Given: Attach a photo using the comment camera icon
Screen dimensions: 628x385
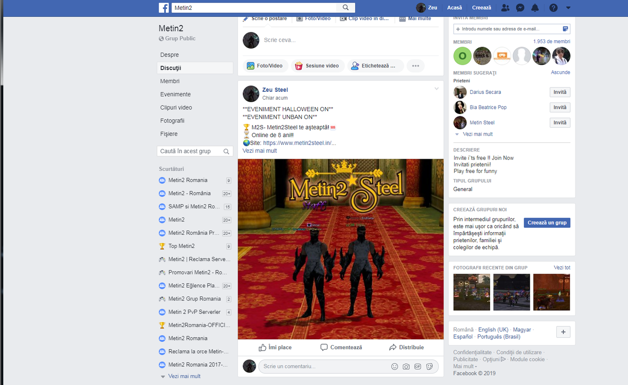Looking at the screenshot, I should click(x=406, y=366).
